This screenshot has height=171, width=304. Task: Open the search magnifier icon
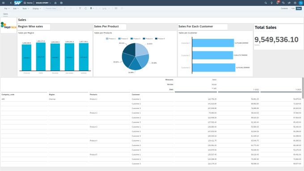pyautogui.click(x=266, y=3)
